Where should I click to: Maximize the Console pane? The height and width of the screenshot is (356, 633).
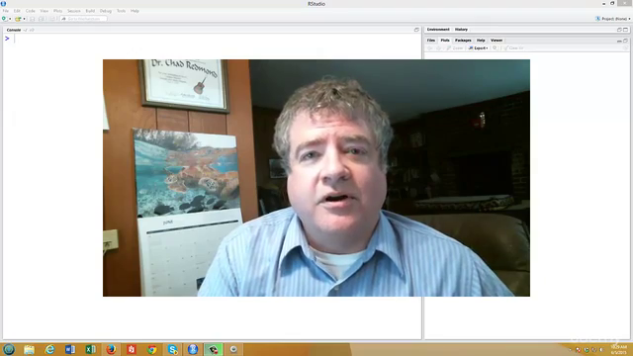tap(416, 30)
